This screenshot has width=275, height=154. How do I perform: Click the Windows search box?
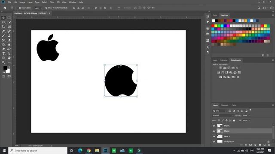[38, 151]
